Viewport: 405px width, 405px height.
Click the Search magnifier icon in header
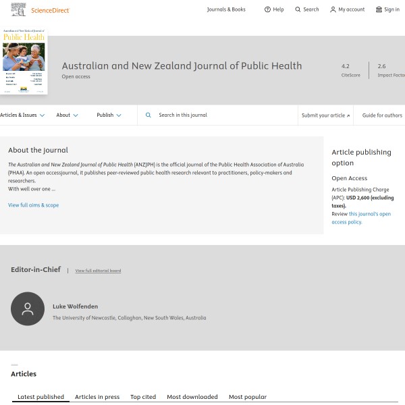[298, 9]
